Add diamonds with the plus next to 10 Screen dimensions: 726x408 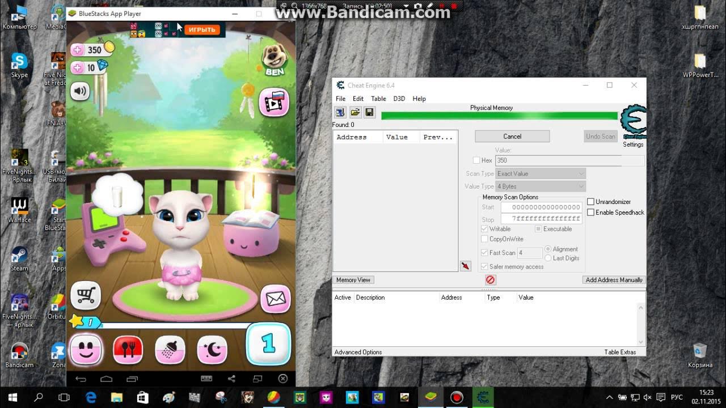(x=78, y=68)
